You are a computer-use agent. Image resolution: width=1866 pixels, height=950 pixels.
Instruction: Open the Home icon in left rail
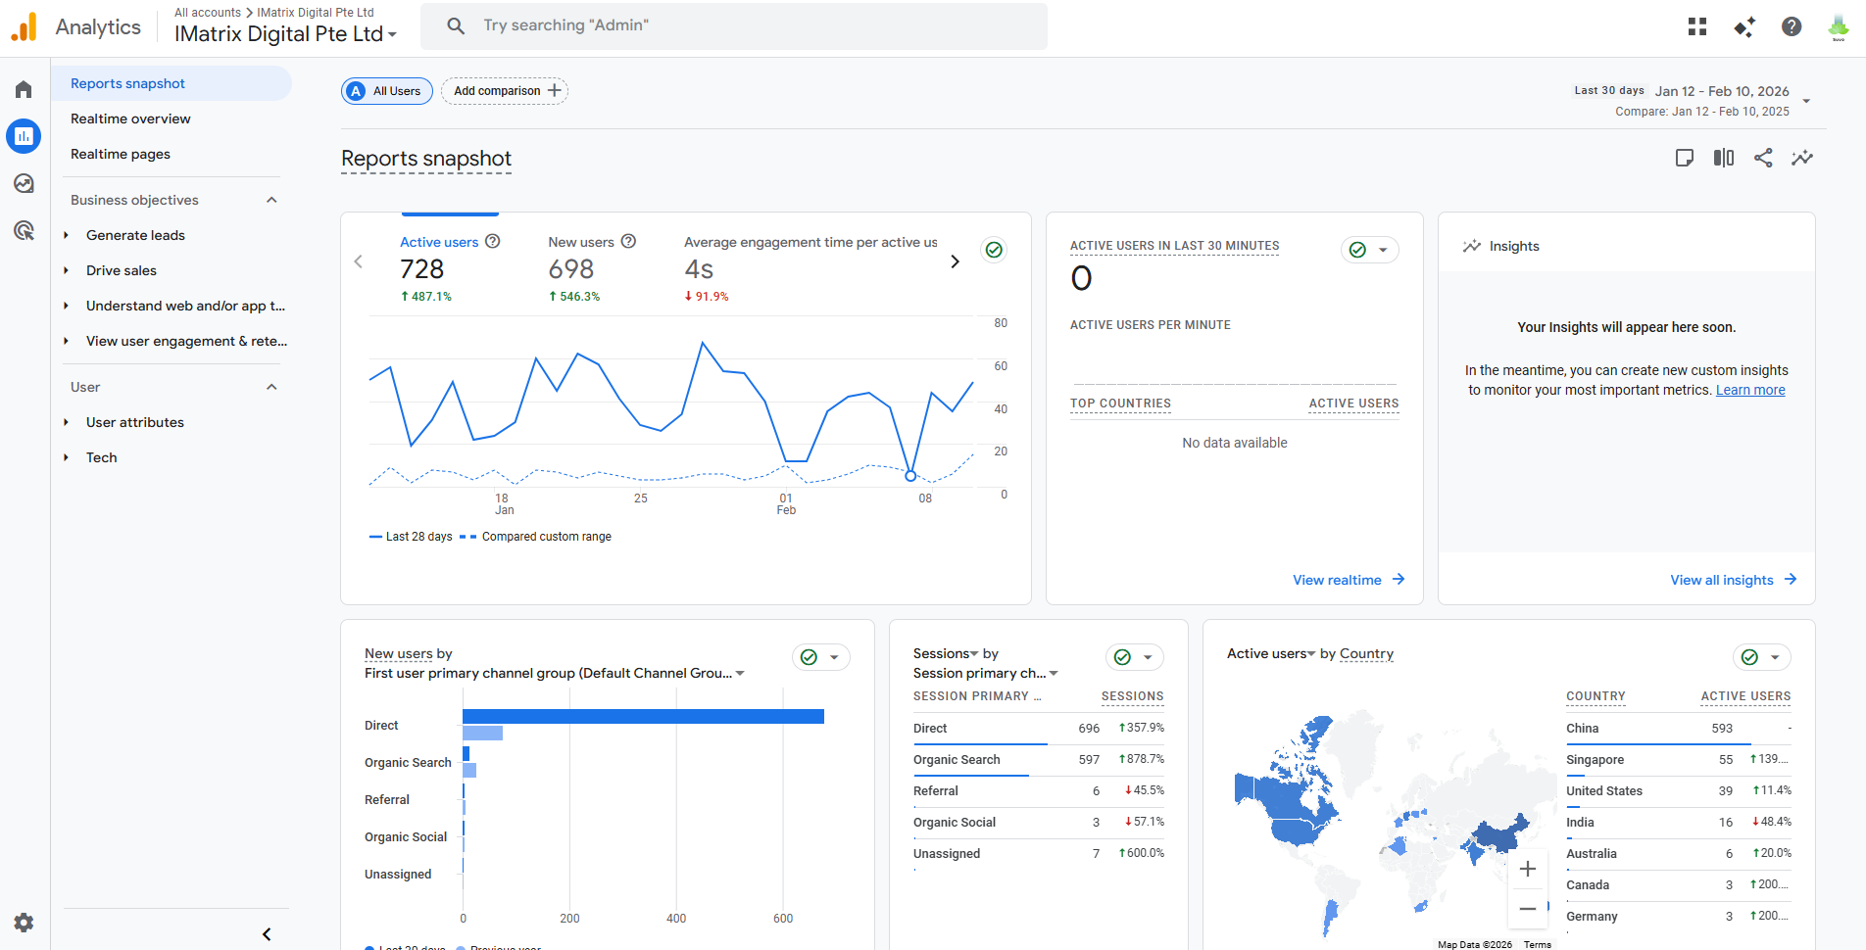[24, 89]
